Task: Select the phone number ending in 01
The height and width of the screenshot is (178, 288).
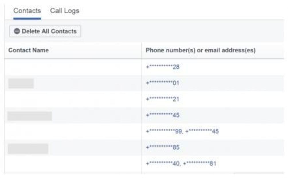Action: tap(163, 83)
